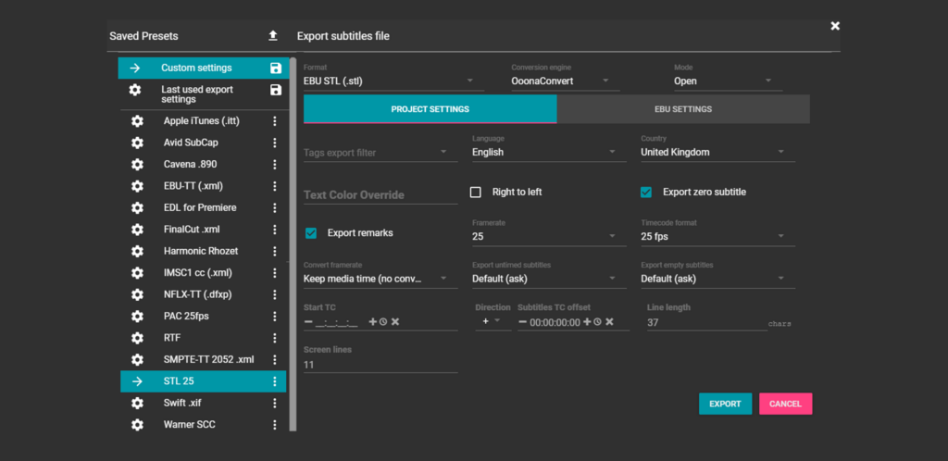Open the three-dot menu for Warner SCC

point(274,425)
